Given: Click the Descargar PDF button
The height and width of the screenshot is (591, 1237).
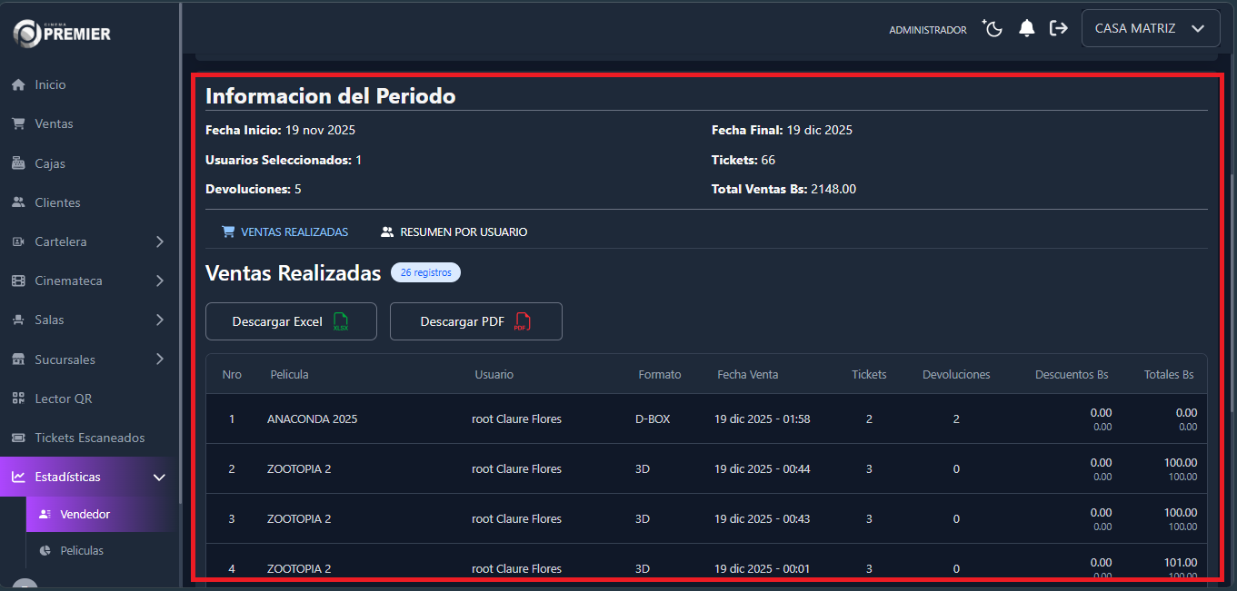Looking at the screenshot, I should pos(475,321).
